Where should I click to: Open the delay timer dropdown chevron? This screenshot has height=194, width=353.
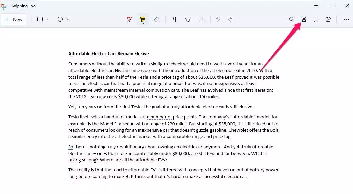coord(68,19)
